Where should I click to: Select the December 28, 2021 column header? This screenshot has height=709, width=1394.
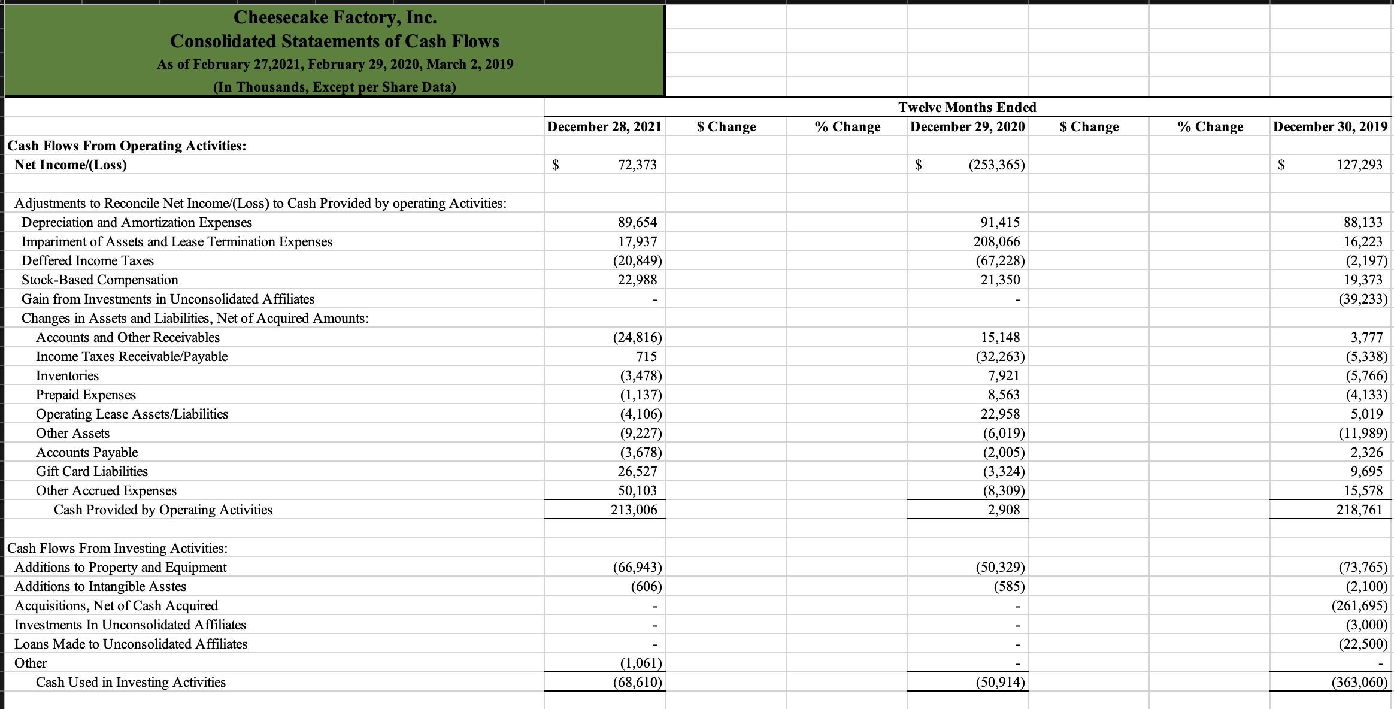tap(604, 126)
